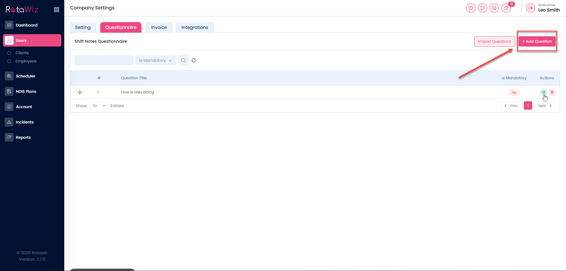
Task: Reset filters with the refresh icon
Action: click(194, 60)
